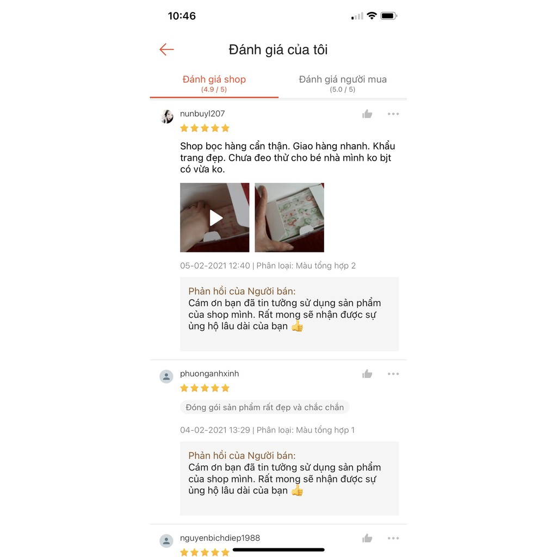Open phuonganhxinh's default avatar

point(166,376)
